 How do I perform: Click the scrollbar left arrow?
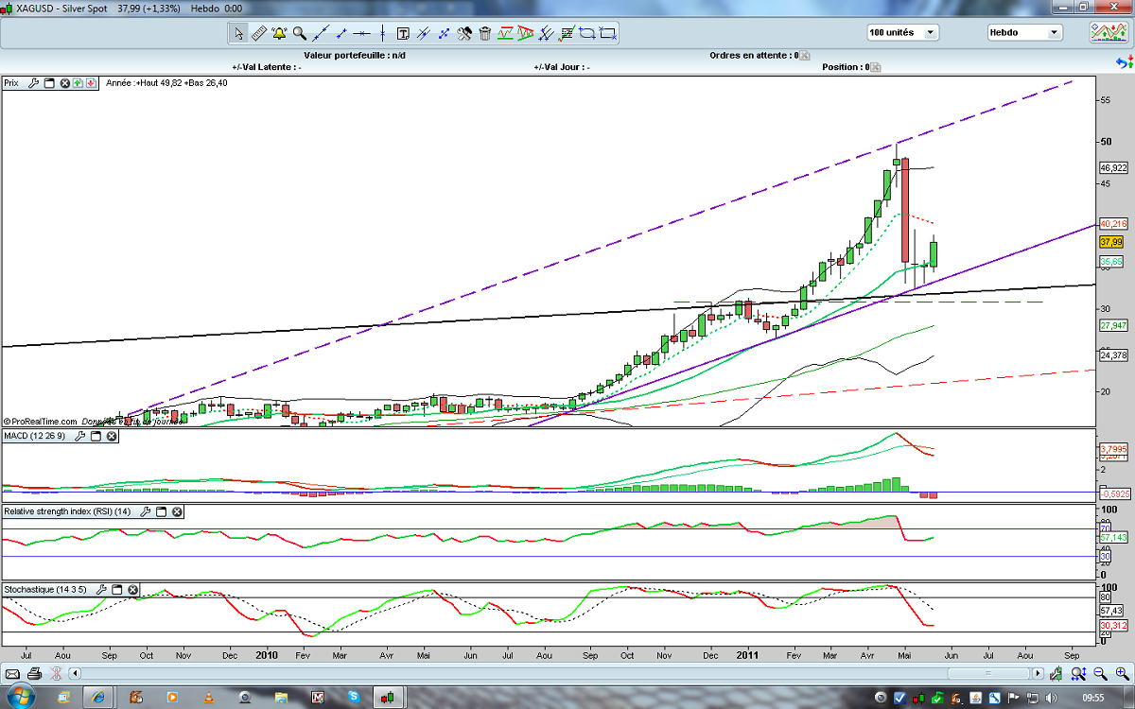(75, 674)
